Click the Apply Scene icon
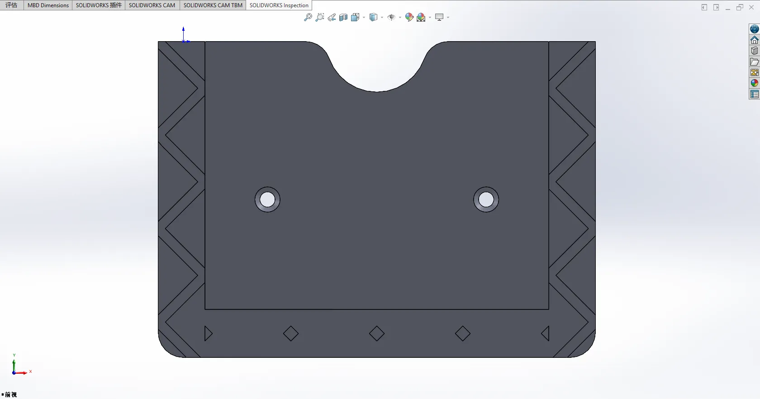 [421, 17]
